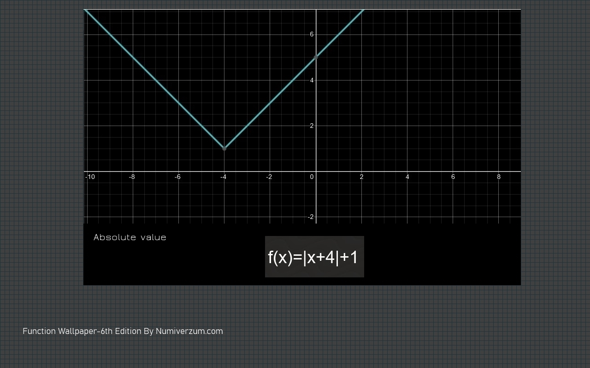Viewport: 590px width, 368px height.
Task: Click the 4 label on the x-axis
Action: pyautogui.click(x=407, y=177)
